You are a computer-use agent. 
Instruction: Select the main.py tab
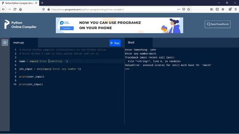coord(19,42)
